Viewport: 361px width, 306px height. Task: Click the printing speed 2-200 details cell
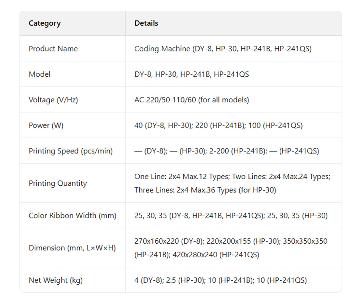click(226, 151)
